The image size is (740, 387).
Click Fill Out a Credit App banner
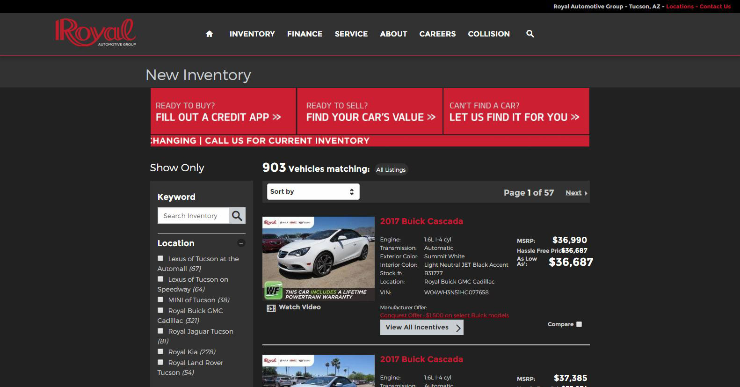223,111
